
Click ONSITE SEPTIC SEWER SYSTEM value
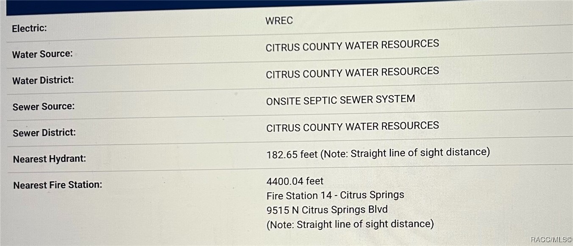coord(340,101)
